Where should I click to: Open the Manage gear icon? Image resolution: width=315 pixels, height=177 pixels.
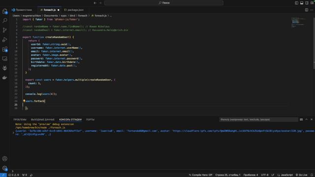click(4, 168)
